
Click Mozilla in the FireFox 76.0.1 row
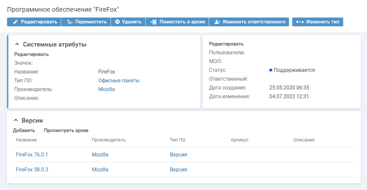click(100, 155)
